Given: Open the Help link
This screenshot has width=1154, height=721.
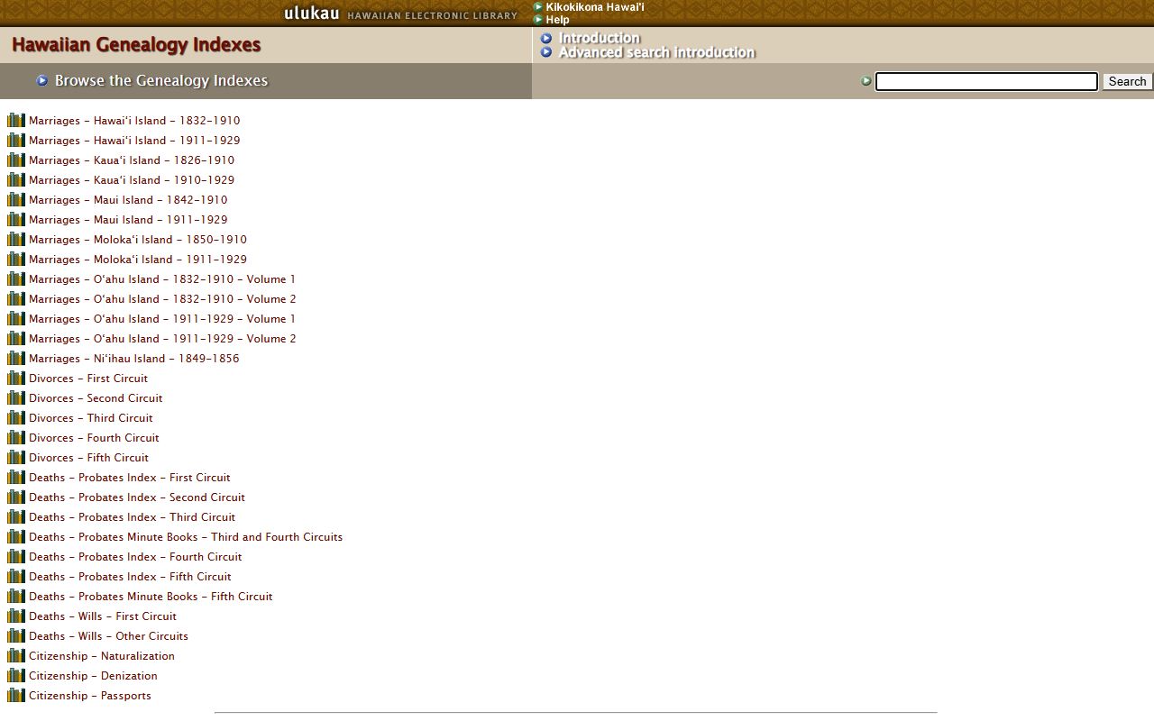Looking at the screenshot, I should 557,20.
